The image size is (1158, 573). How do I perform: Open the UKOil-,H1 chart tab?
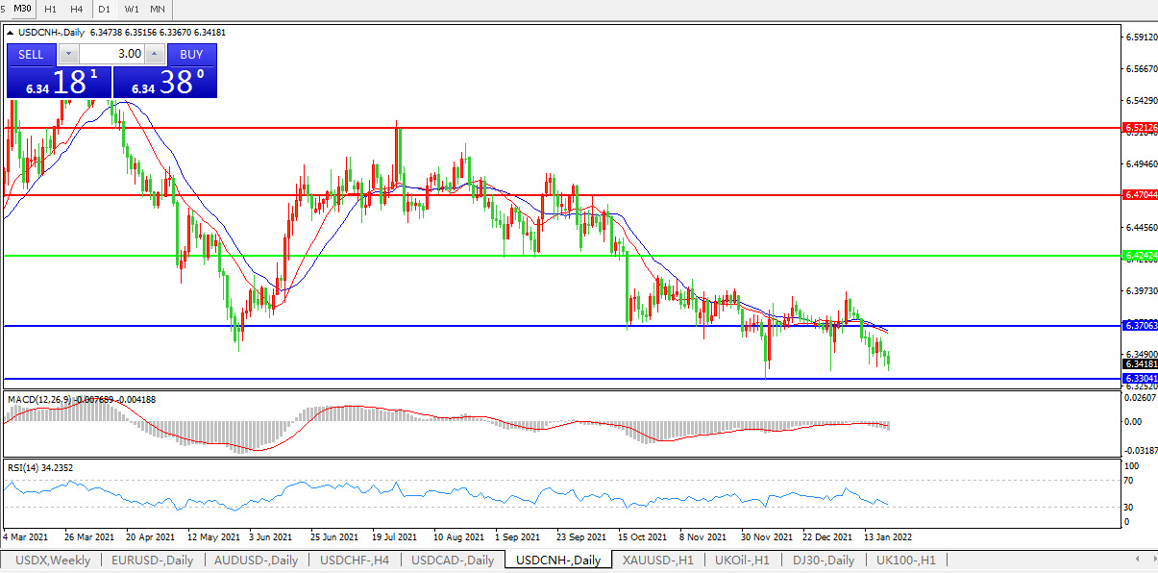(x=743, y=560)
